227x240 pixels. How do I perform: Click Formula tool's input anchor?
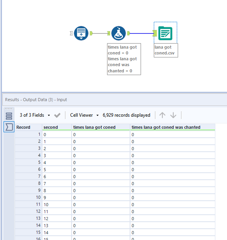[109, 33]
